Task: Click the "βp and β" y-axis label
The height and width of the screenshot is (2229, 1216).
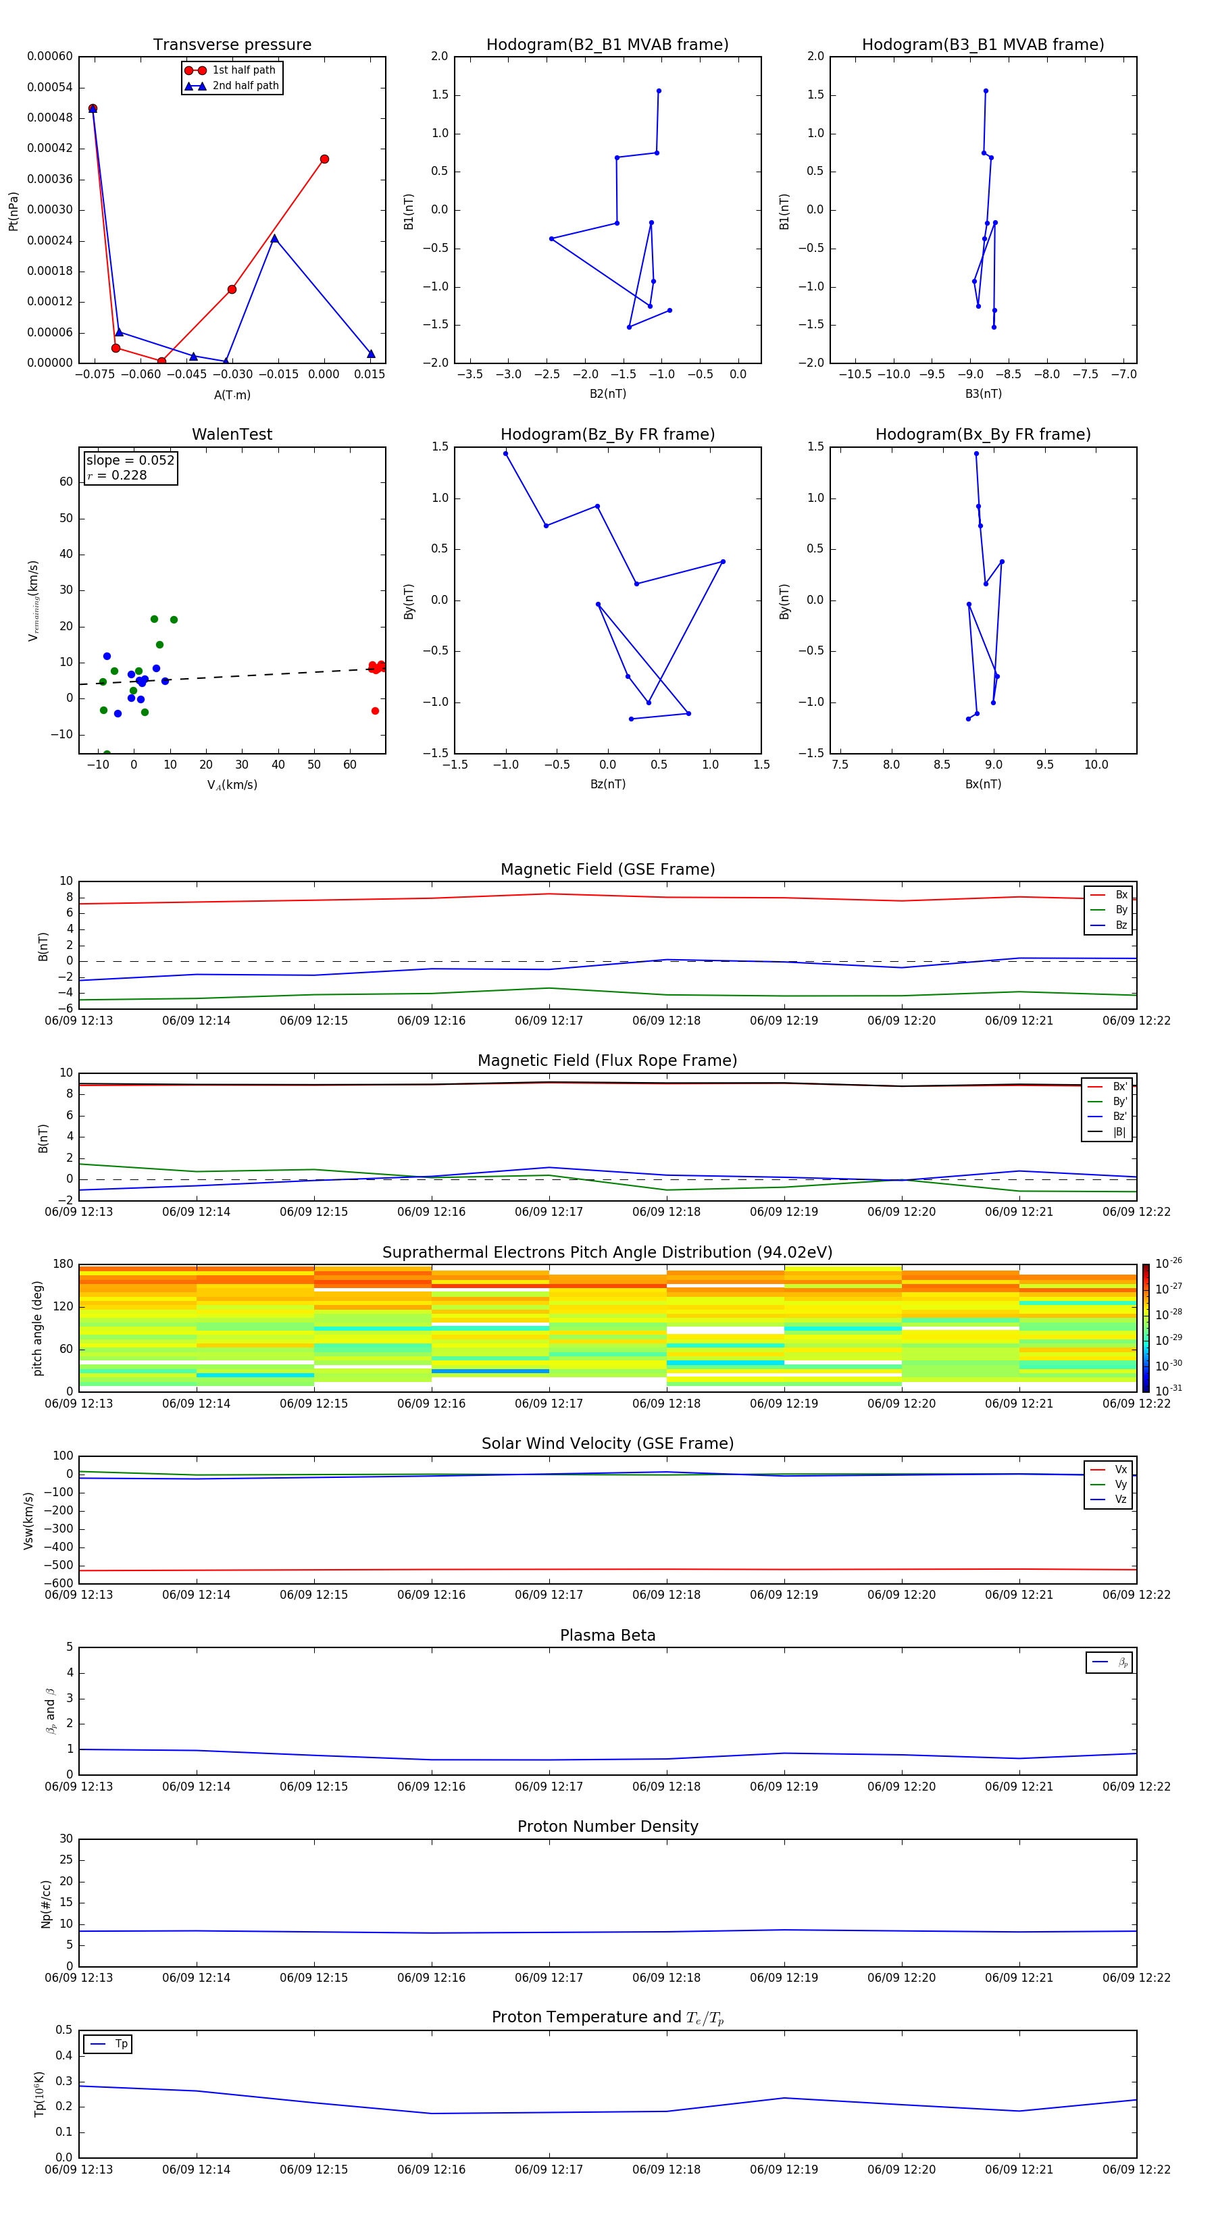Action: (x=51, y=1711)
